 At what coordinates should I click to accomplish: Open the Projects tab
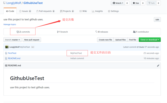[67, 11]
